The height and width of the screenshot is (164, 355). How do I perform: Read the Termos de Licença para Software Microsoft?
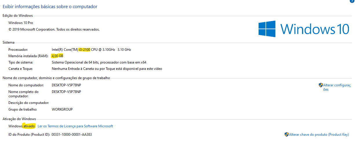coord(75,126)
